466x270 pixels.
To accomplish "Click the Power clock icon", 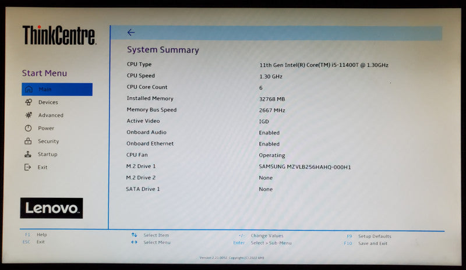I will [x=28, y=128].
